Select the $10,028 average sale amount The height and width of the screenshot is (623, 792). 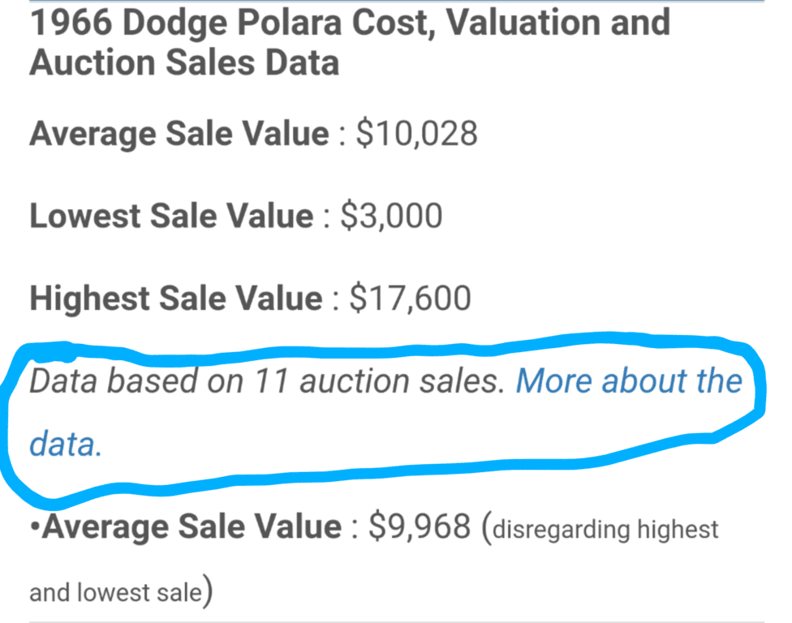[x=417, y=134]
